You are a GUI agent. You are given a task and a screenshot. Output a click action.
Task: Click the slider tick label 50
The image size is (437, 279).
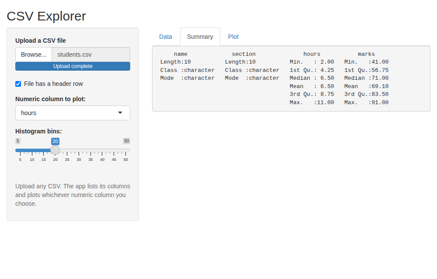coord(126,160)
